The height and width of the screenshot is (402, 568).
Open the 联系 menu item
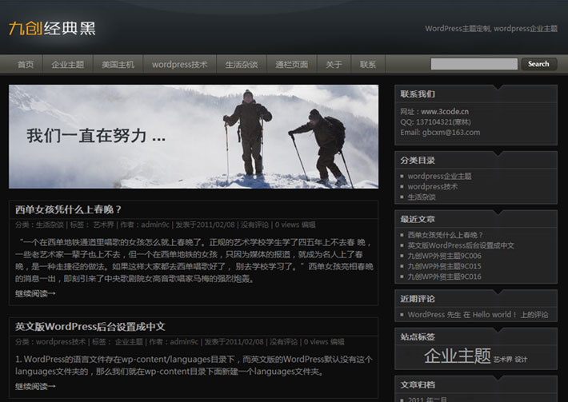(x=368, y=65)
